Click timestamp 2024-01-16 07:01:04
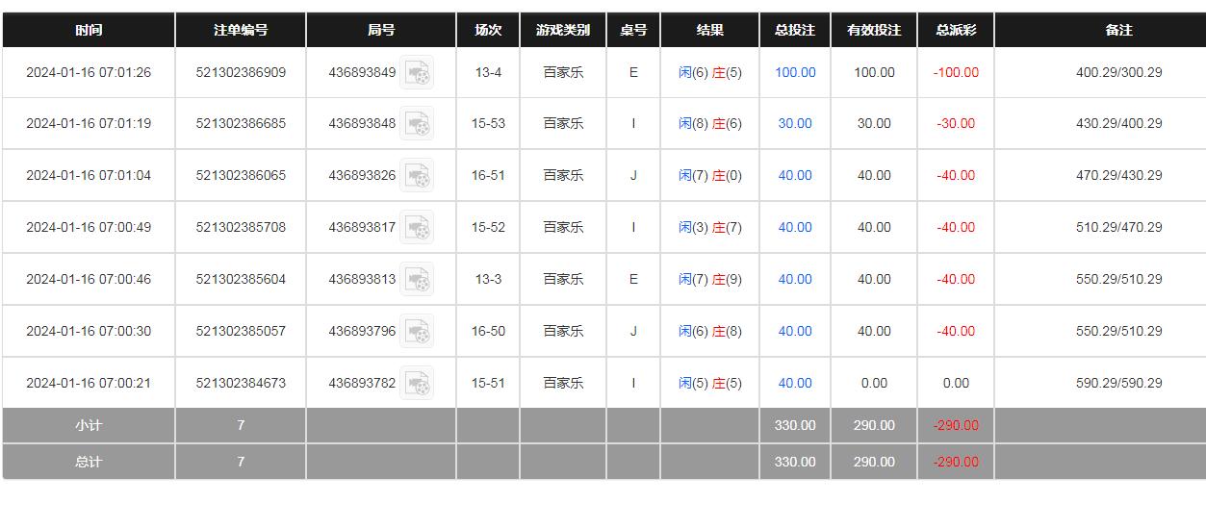Image resolution: width=1206 pixels, height=528 pixels. 89,176
